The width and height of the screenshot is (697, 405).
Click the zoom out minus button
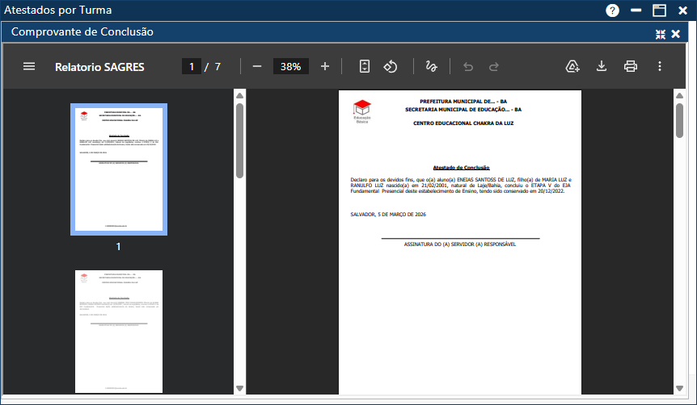coord(257,66)
